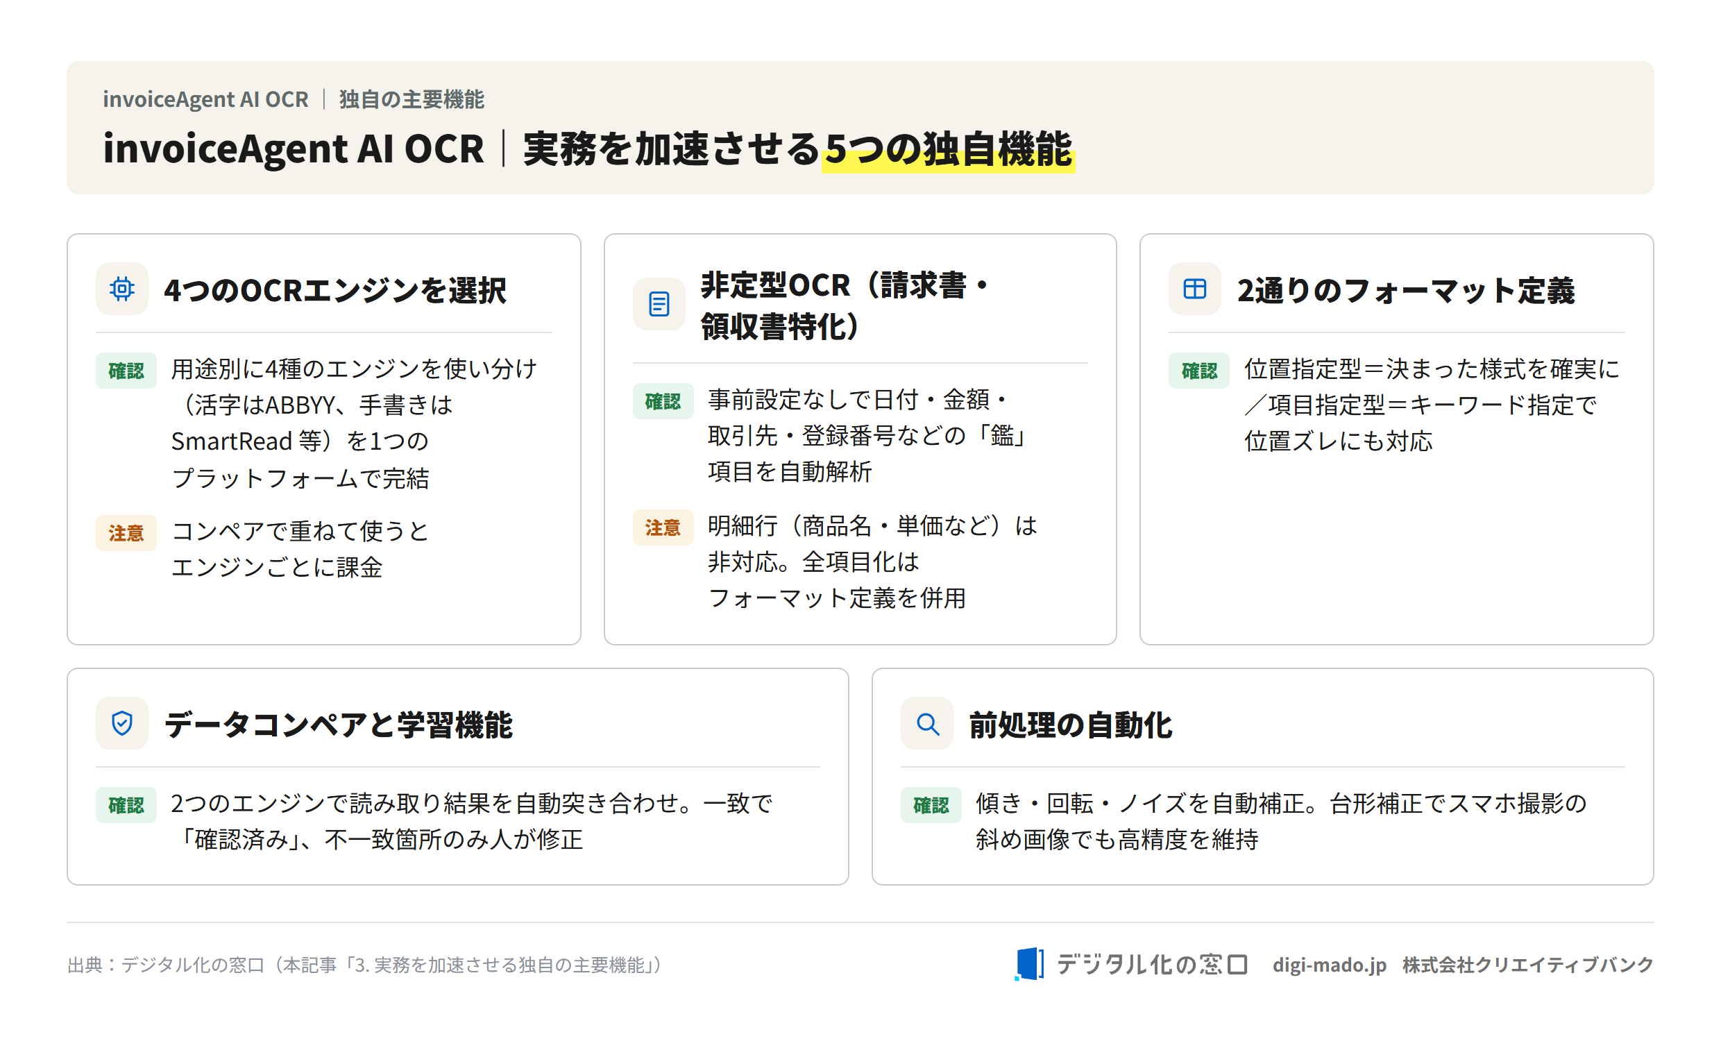
Task: Click the text 位置指定型＝決まった様式を確実に
Action: pyautogui.click(x=1431, y=369)
